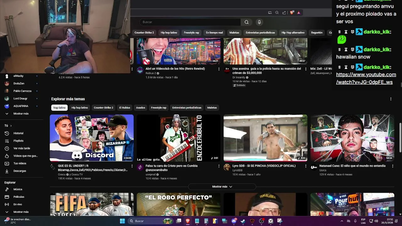Image resolution: width=402 pixels, height=226 pixels.
Task: Click the zoom magnifier icon in address bar
Action: [x=277, y=13]
